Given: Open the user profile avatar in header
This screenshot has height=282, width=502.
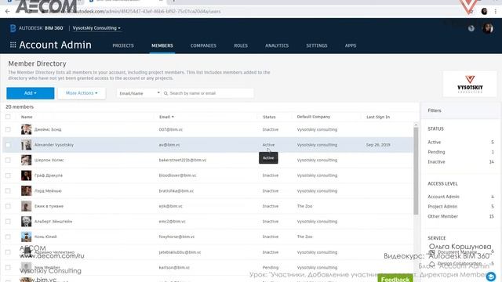Looking at the screenshot, I should (488, 28).
